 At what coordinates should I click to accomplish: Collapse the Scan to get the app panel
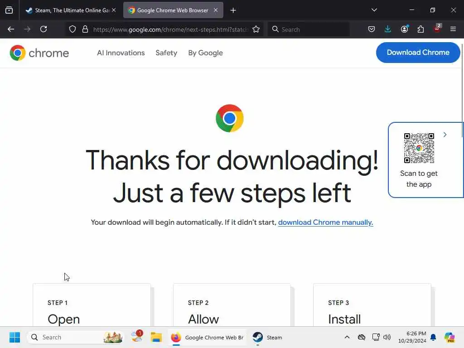(445, 135)
